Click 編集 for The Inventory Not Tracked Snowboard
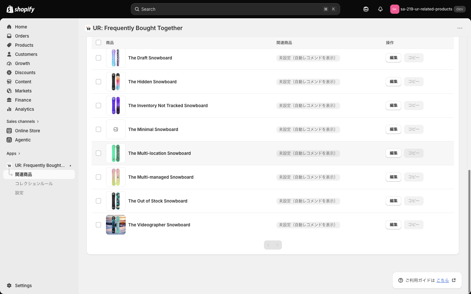Screen dimensions: 471x294 (393, 106)
